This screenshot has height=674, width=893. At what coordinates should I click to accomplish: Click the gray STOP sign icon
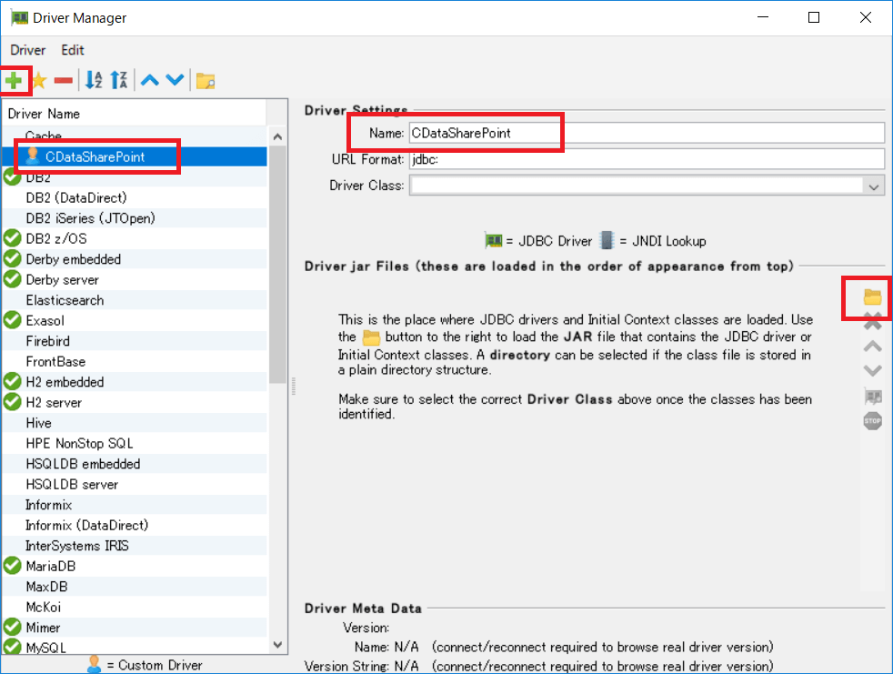click(x=872, y=422)
